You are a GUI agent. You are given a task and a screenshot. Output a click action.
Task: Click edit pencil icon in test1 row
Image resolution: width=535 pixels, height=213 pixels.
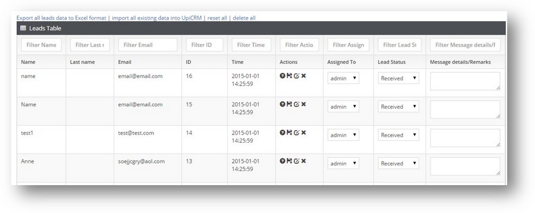click(296, 132)
